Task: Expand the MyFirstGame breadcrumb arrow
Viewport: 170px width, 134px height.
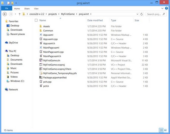Action: pos(77,14)
